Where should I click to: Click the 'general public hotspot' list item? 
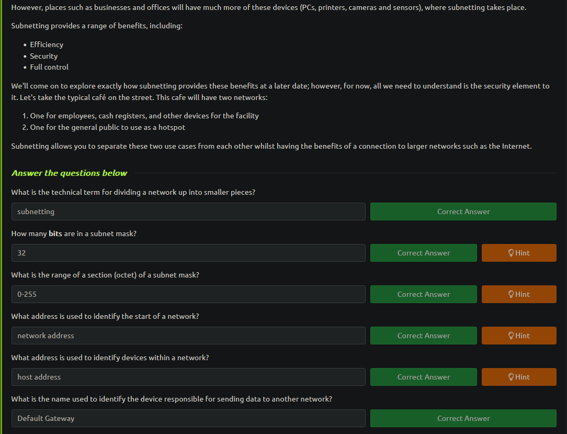pyautogui.click(x=107, y=127)
